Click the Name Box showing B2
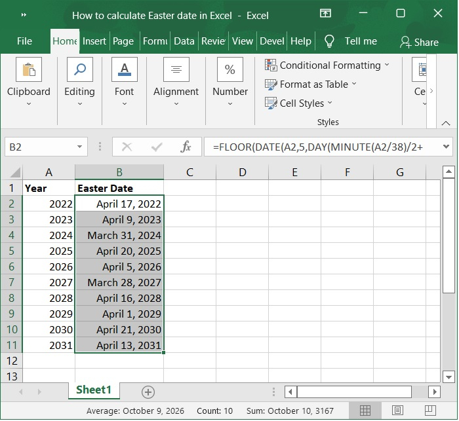 (46, 147)
